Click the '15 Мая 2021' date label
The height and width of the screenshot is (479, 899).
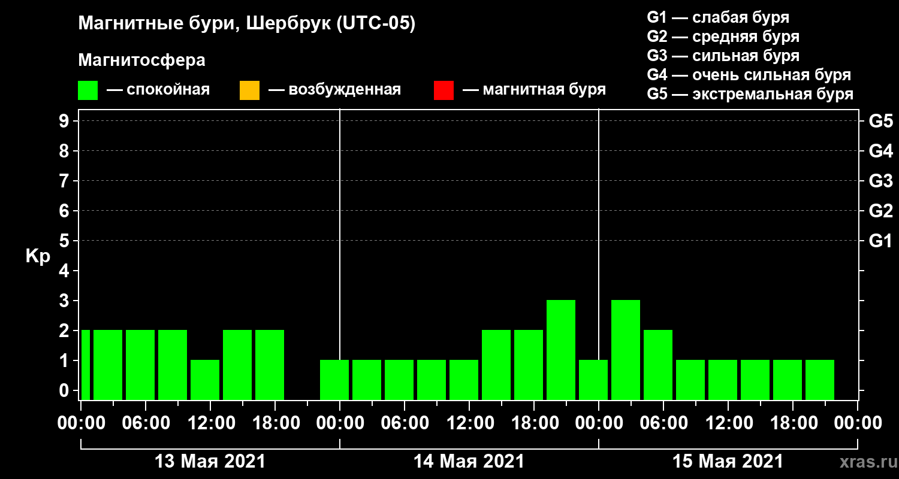pyautogui.click(x=728, y=462)
